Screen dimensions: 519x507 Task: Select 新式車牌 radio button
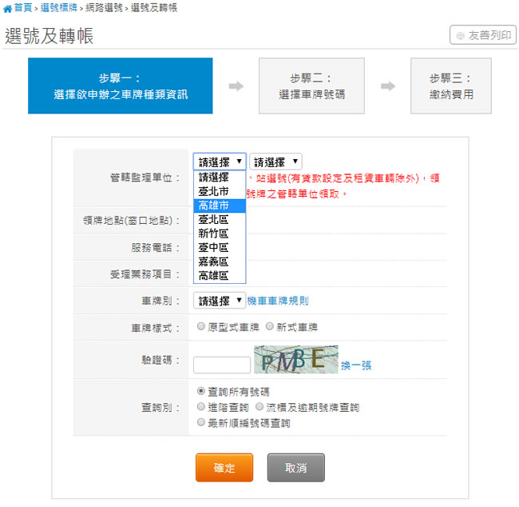click(269, 326)
